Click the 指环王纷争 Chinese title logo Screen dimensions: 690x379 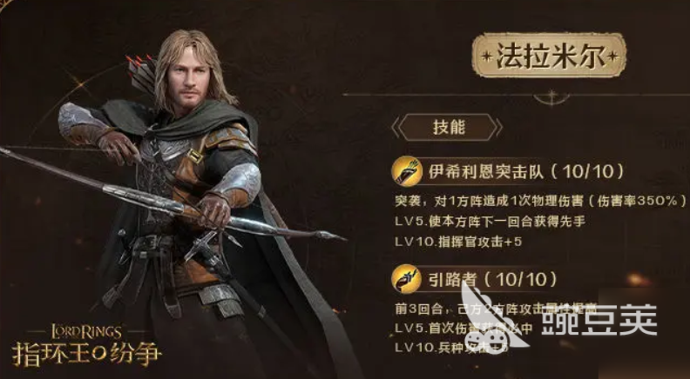click(86, 355)
